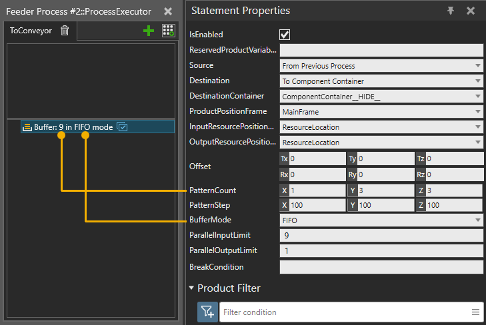This screenshot has width=486, height=325.
Task: Close the Feeder Process panel
Action: point(168,11)
